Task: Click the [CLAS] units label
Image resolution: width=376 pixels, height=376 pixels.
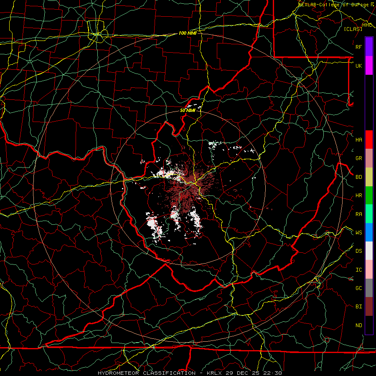Action: [353, 29]
